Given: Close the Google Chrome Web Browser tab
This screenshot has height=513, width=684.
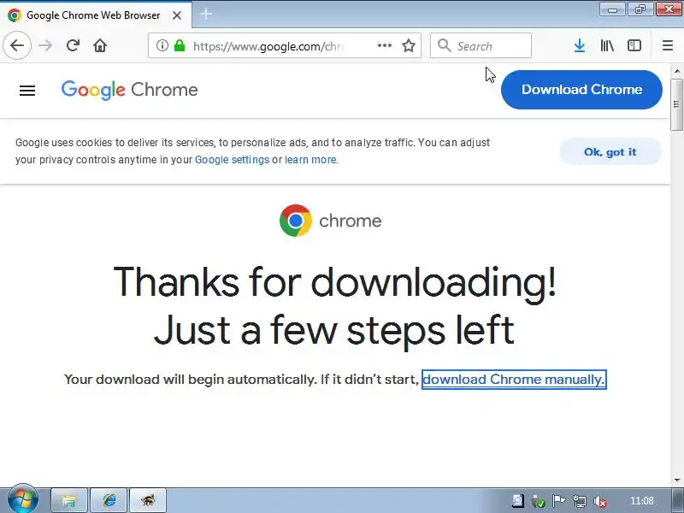Looking at the screenshot, I should pos(177,15).
